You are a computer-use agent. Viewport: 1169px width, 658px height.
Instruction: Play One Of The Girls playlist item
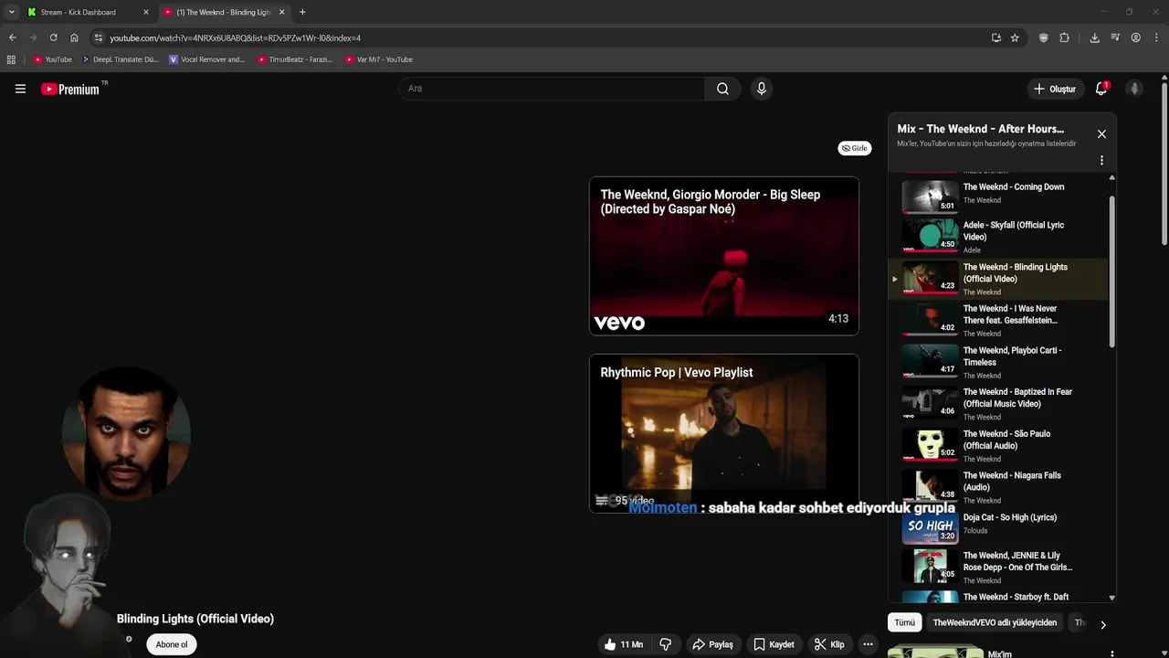[997, 567]
